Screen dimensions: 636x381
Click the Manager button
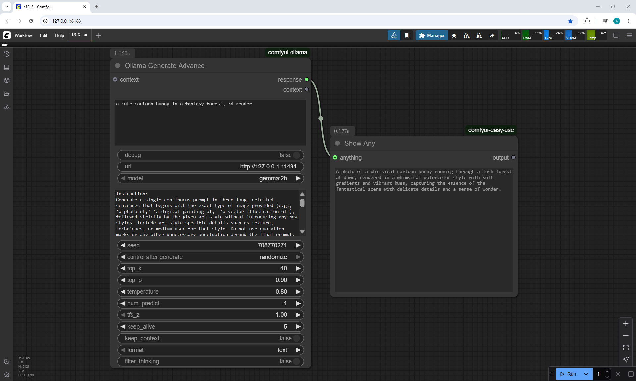432,35
